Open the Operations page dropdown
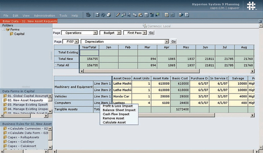The height and width of the screenshot is (153, 263). 95,33
